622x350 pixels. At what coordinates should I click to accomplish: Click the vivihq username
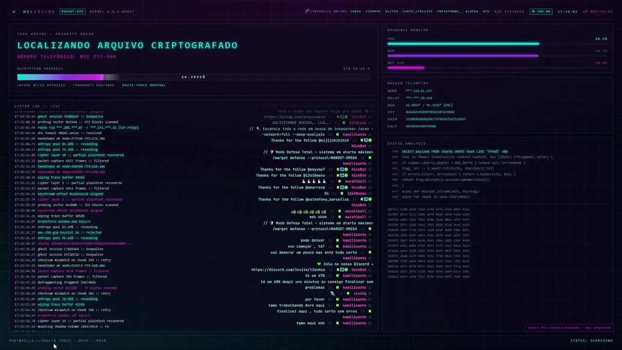pos(360,294)
